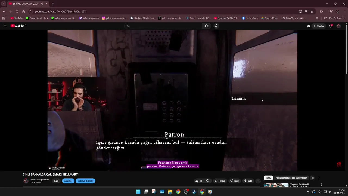Image resolution: width=348 pixels, height=196 pixels.
Task: Select the Tümü filter chip
Action: (268, 178)
